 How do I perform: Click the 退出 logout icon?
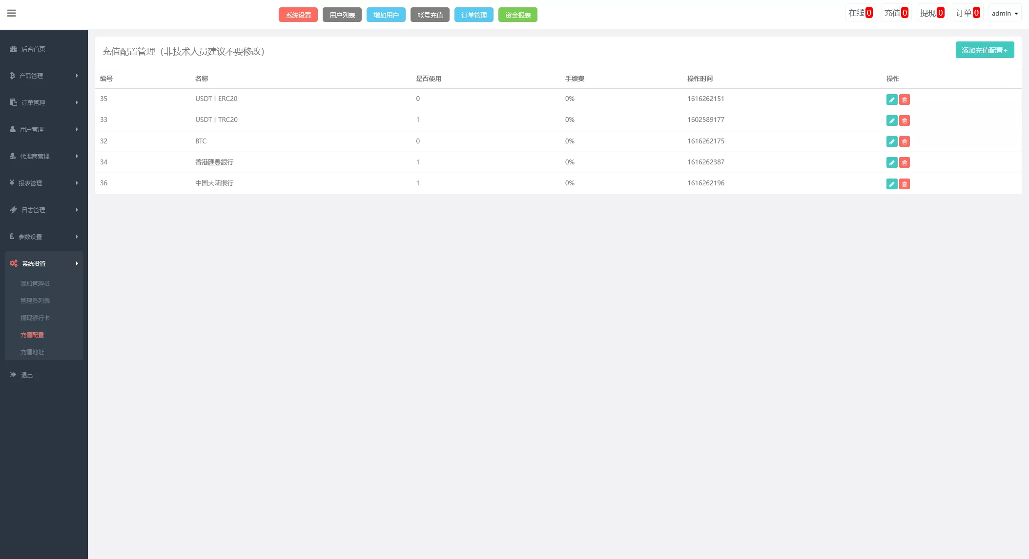click(x=13, y=375)
